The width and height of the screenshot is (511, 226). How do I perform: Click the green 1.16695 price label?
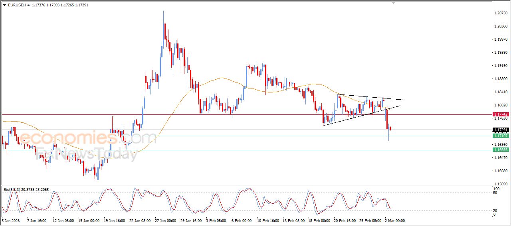501,150
